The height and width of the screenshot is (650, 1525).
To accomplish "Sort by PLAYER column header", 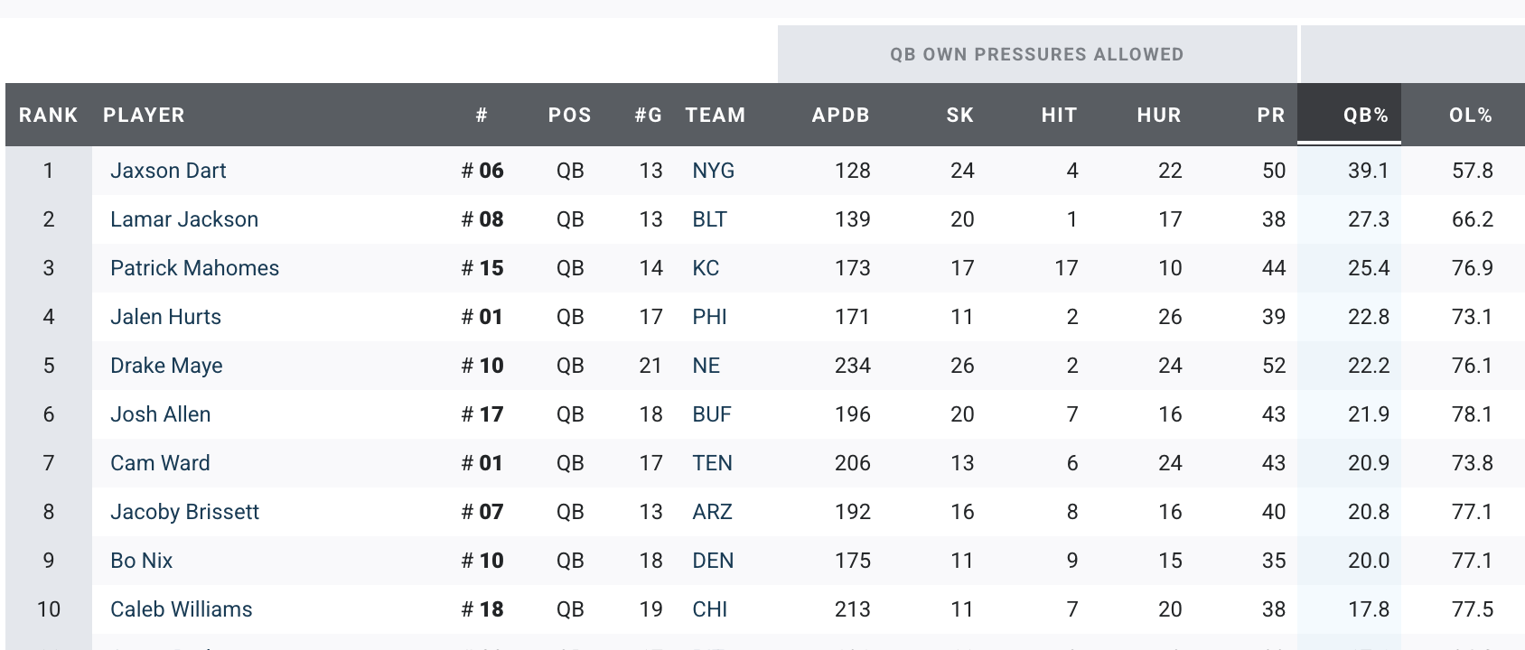I will click(144, 116).
